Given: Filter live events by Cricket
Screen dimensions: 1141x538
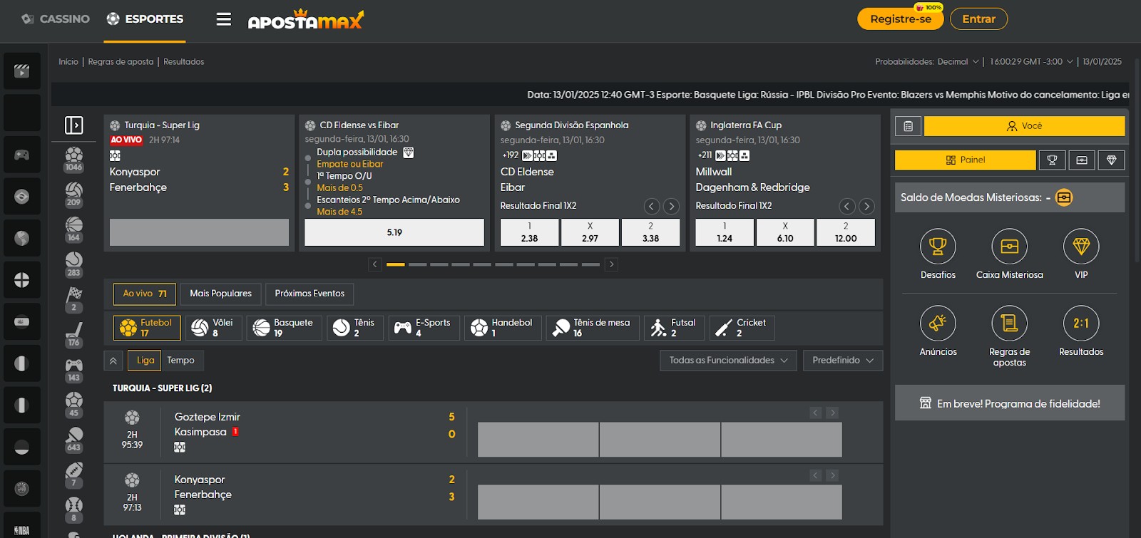Looking at the screenshot, I should coord(742,328).
